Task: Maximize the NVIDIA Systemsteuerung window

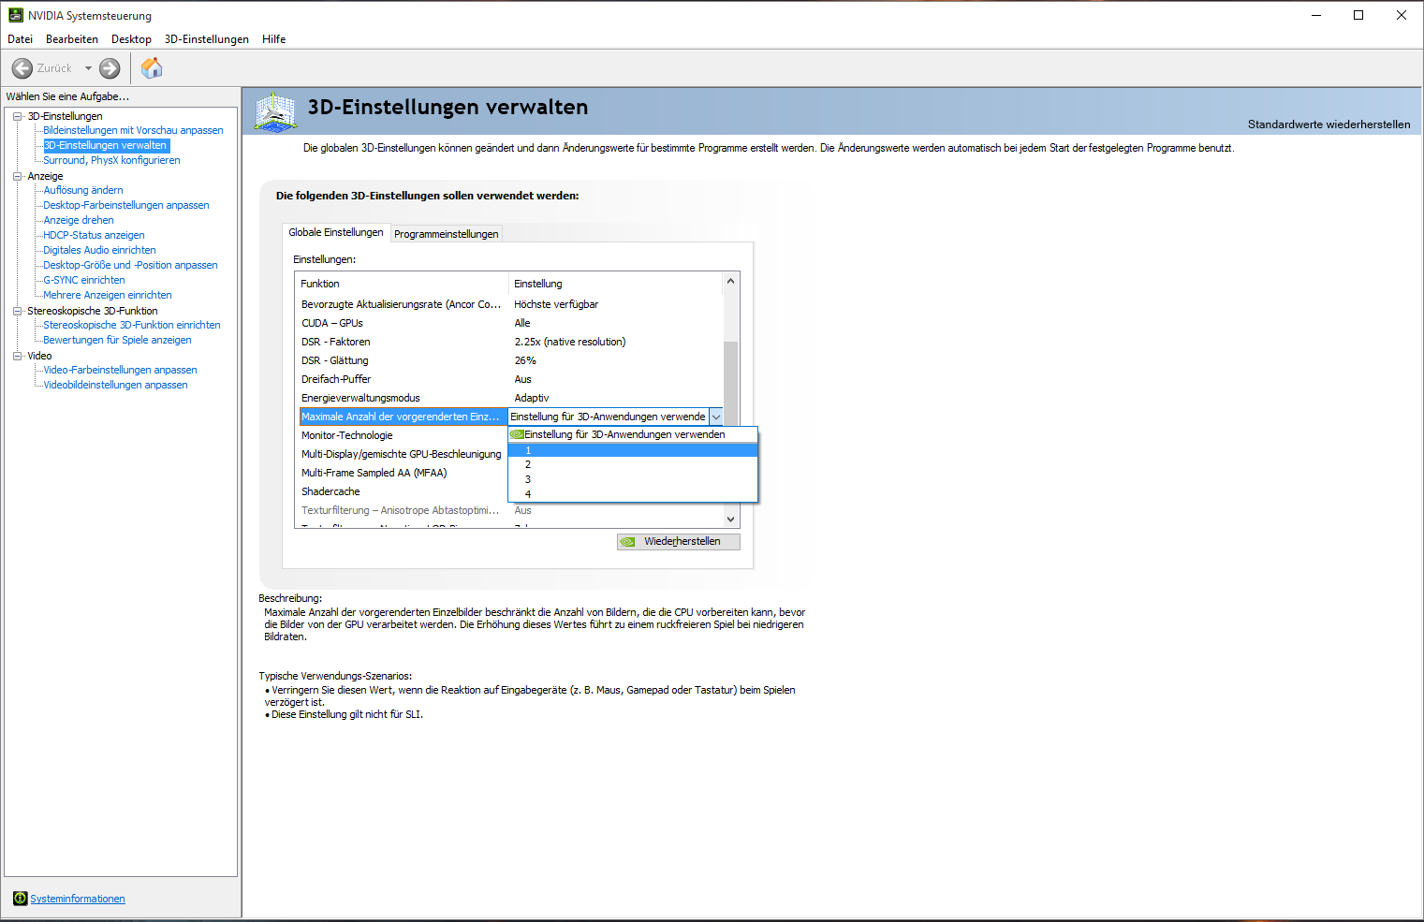Action: tap(1358, 15)
